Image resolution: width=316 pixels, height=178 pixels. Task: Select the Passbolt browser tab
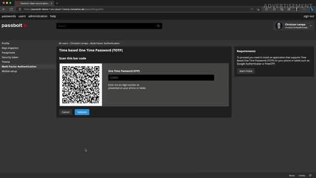34,3
